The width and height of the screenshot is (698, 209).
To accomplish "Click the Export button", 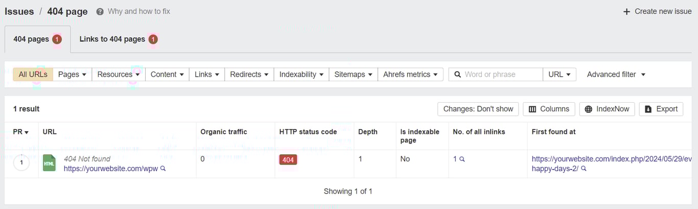I will point(661,109).
